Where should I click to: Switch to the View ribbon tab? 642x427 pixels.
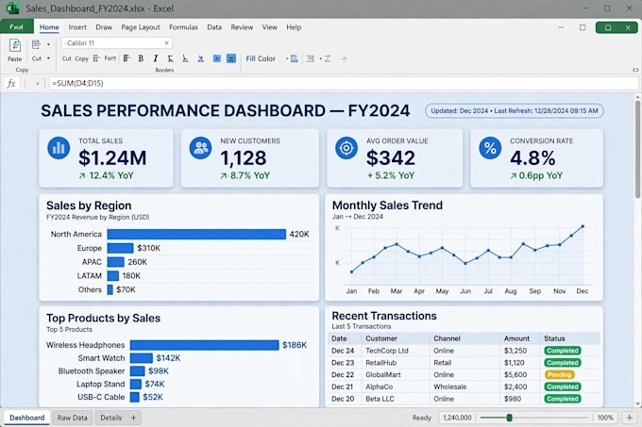pyautogui.click(x=270, y=27)
